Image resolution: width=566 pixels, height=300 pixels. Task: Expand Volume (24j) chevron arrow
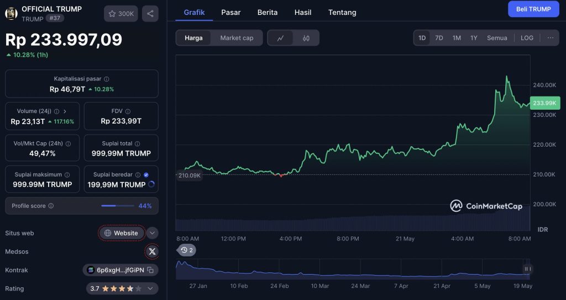[x=65, y=111]
